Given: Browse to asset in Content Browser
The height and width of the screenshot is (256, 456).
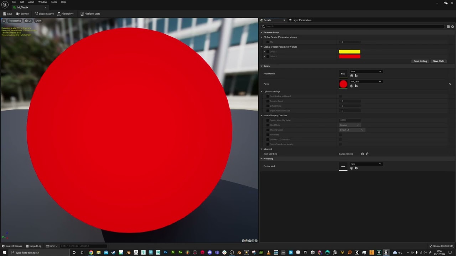Looking at the screenshot, I should click(x=22, y=14).
